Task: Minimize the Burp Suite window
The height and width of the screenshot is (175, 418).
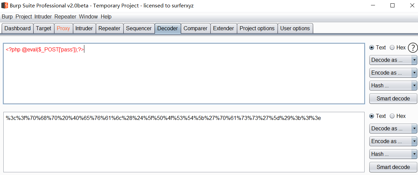Action: pos(373,5)
